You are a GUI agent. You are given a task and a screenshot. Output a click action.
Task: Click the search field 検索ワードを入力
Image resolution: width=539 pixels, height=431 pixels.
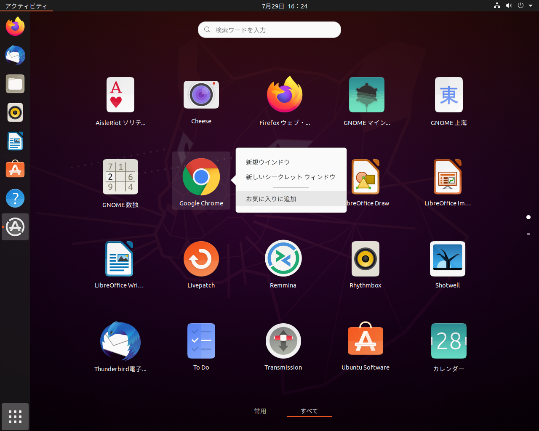pos(269,30)
